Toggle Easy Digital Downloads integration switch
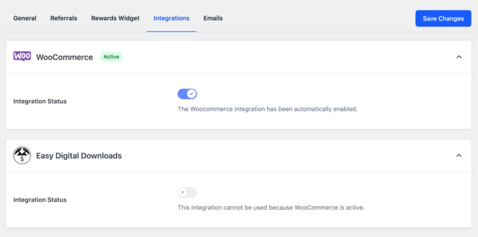The height and width of the screenshot is (237, 478). [187, 193]
